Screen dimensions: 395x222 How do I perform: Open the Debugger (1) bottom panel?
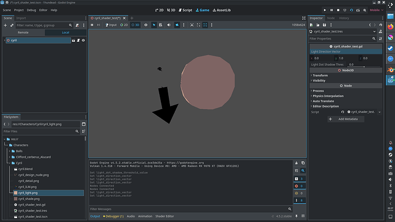point(113,216)
